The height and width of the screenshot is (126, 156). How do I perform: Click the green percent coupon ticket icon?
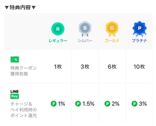[x=15, y=60]
